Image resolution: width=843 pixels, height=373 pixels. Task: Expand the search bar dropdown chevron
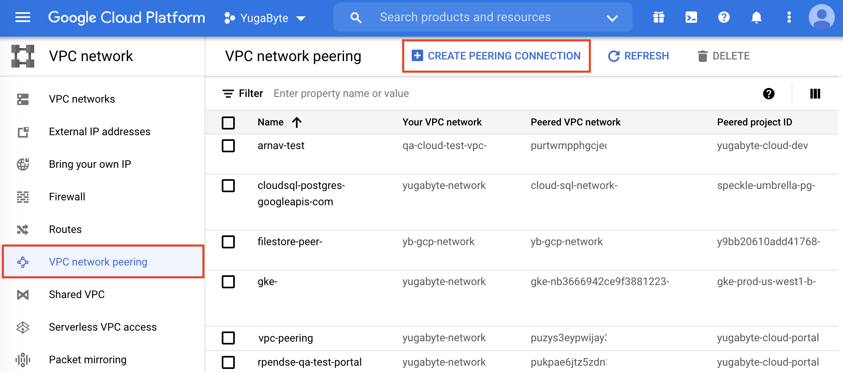tap(612, 18)
